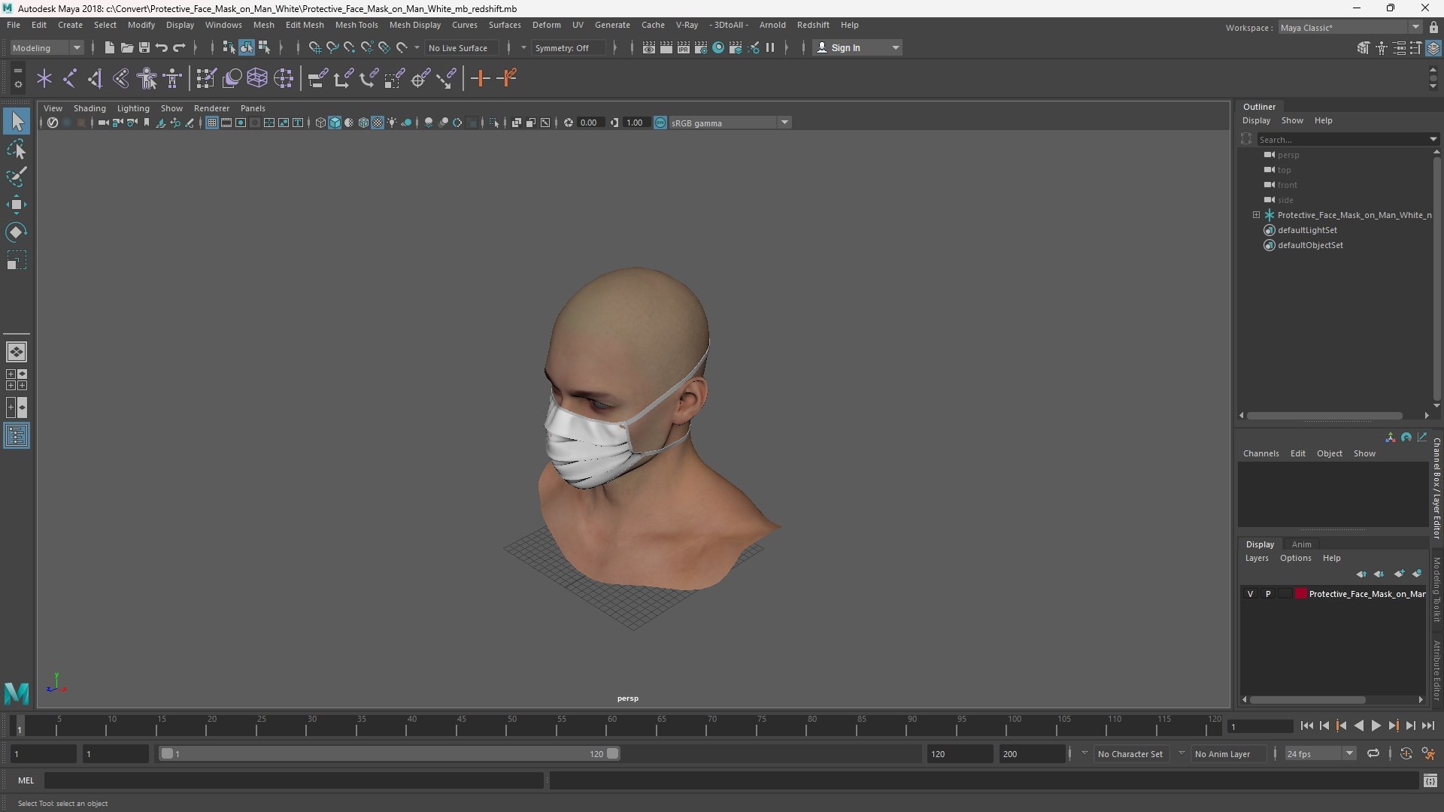Click the loop playback icon
Viewport: 1444px width, 812px height.
tap(1373, 753)
